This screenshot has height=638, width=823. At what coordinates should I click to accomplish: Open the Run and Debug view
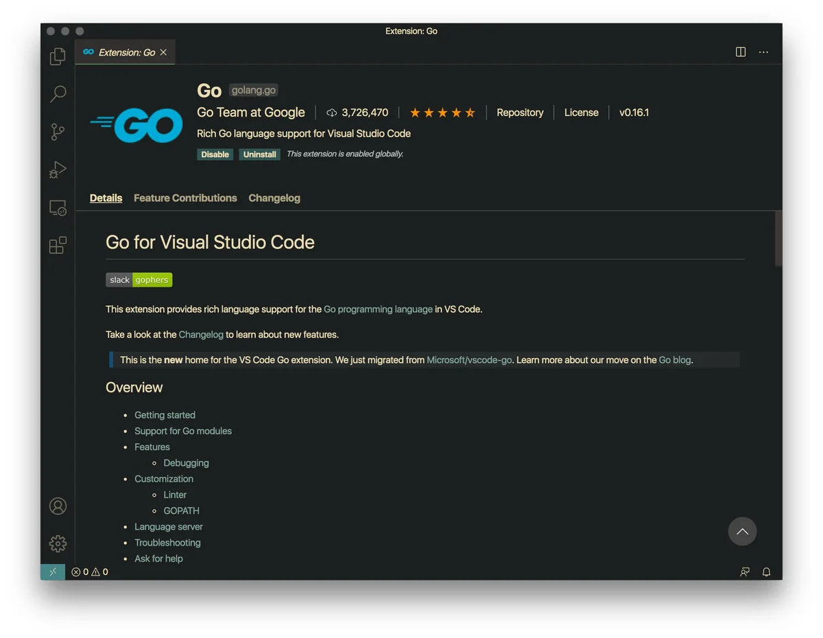[x=58, y=169]
